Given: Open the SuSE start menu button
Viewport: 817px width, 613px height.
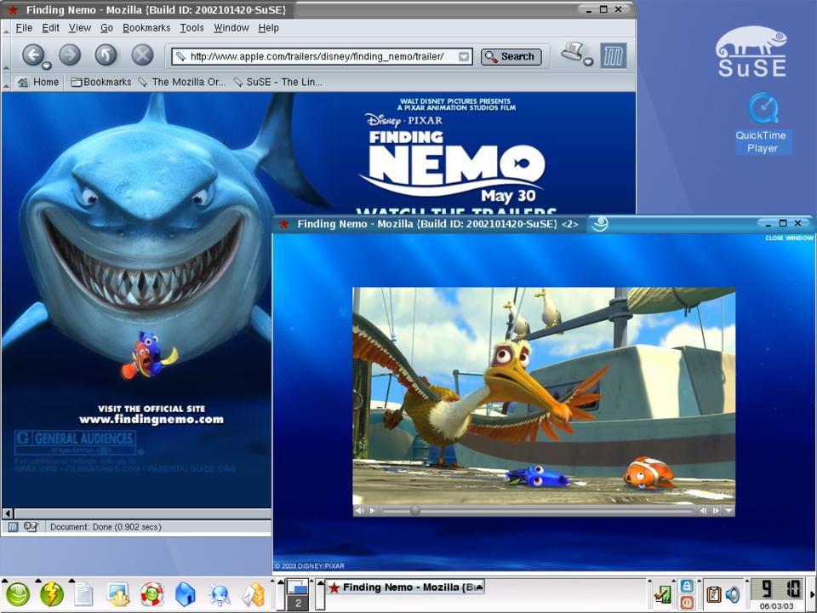Looking at the screenshot, I should [18, 593].
